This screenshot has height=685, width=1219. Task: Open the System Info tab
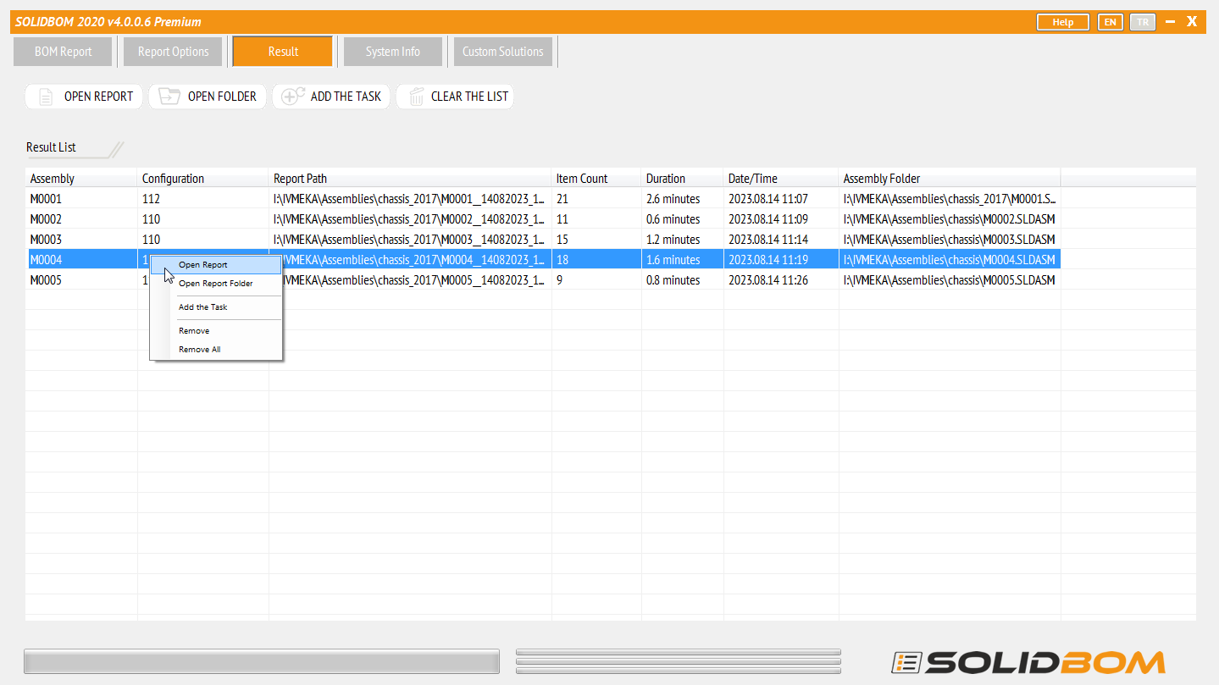(393, 52)
